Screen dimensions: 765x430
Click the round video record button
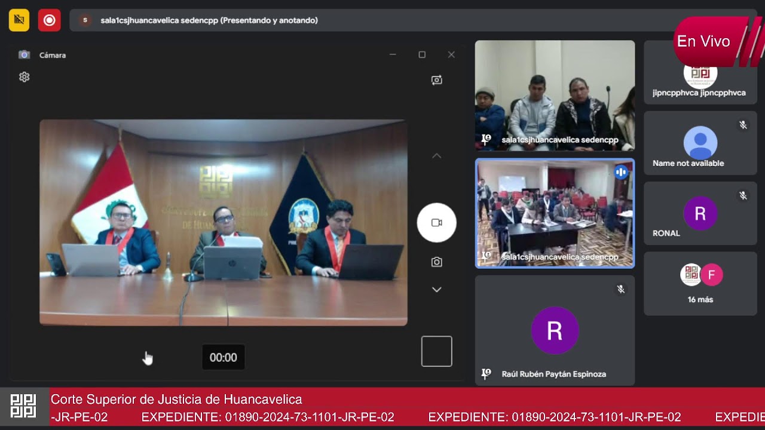pyautogui.click(x=437, y=223)
